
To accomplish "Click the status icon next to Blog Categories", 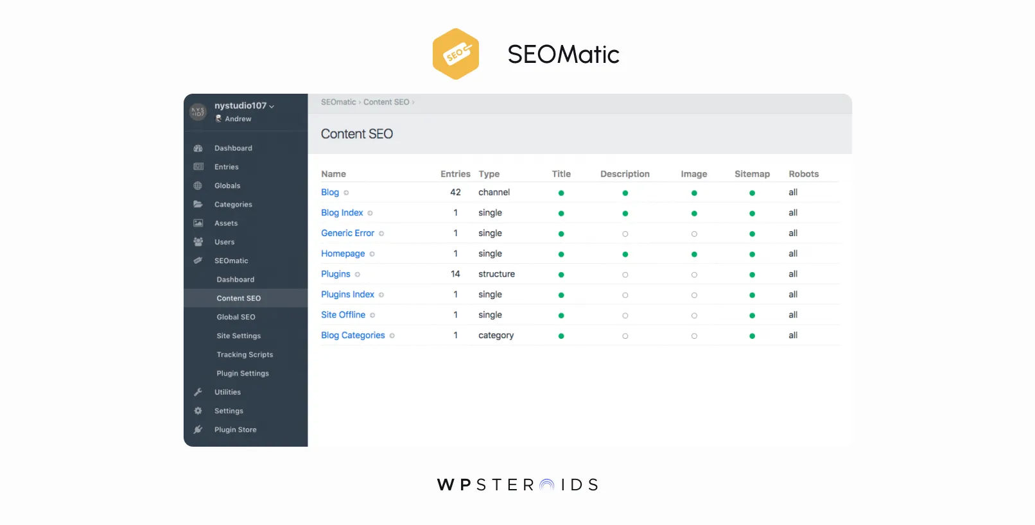I will [392, 336].
